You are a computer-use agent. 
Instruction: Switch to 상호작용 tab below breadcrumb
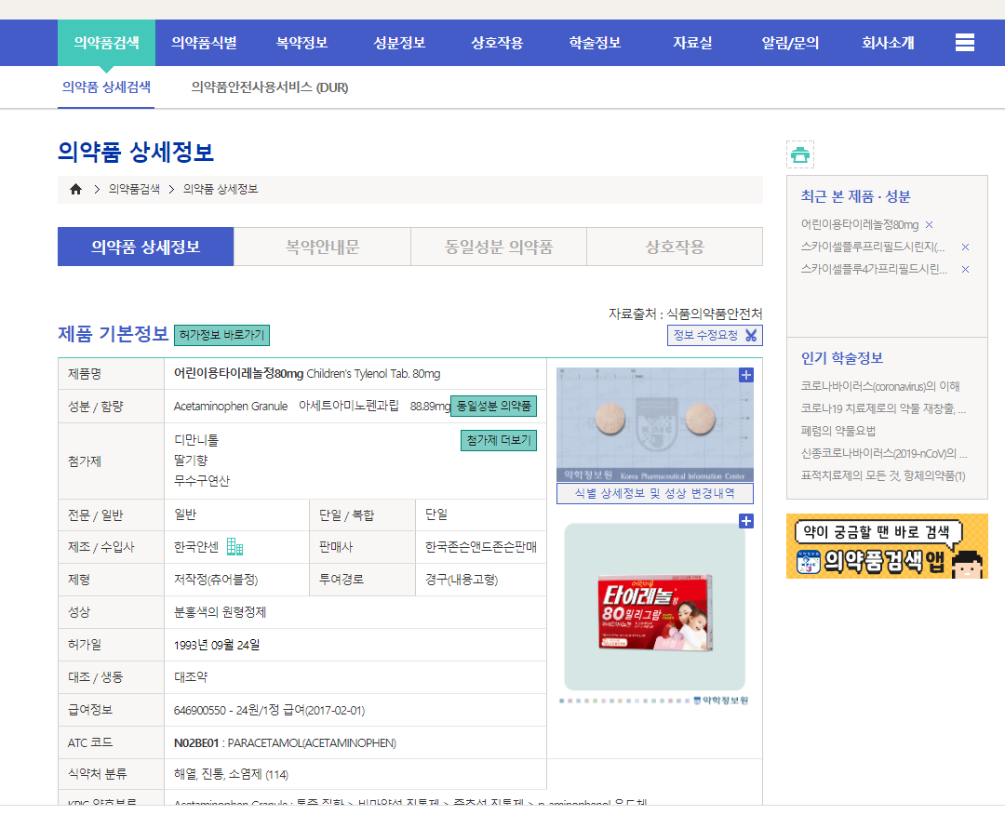[x=675, y=247]
